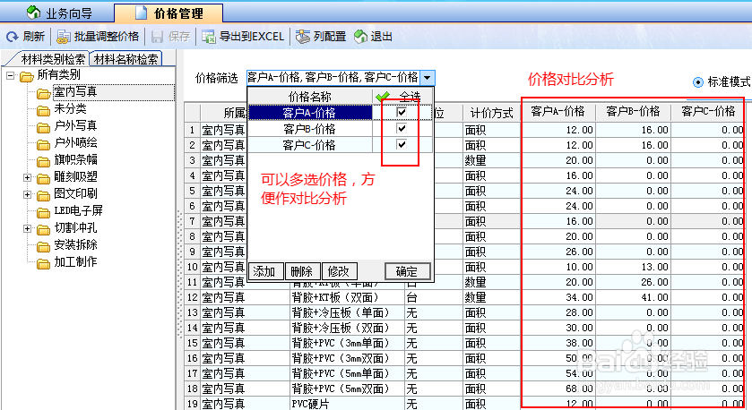This screenshot has width=752, height=410.
Task: Switch to 材料名称检索 tab
Action: pos(125,59)
